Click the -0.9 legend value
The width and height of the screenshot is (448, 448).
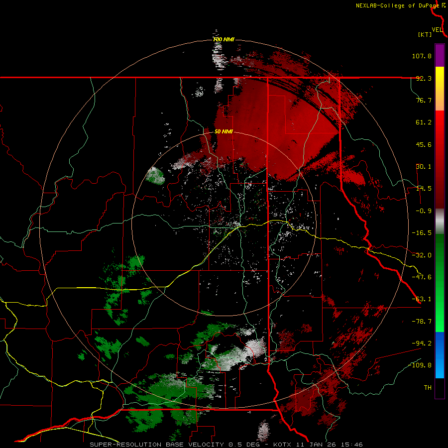[x=424, y=211]
